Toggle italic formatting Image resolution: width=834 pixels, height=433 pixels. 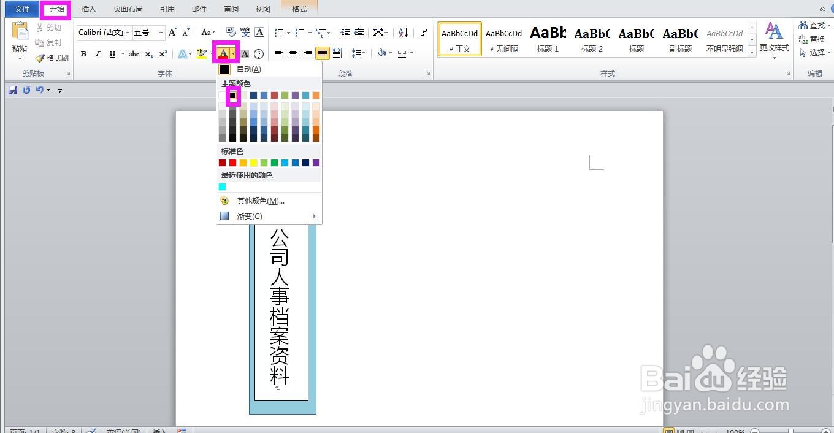click(x=98, y=54)
